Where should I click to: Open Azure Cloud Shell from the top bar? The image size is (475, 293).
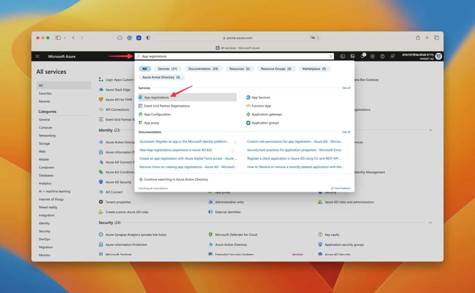(343, 56)
